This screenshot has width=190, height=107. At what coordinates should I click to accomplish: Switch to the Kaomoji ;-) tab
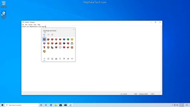pyautogui.click(x=48, y=34)
